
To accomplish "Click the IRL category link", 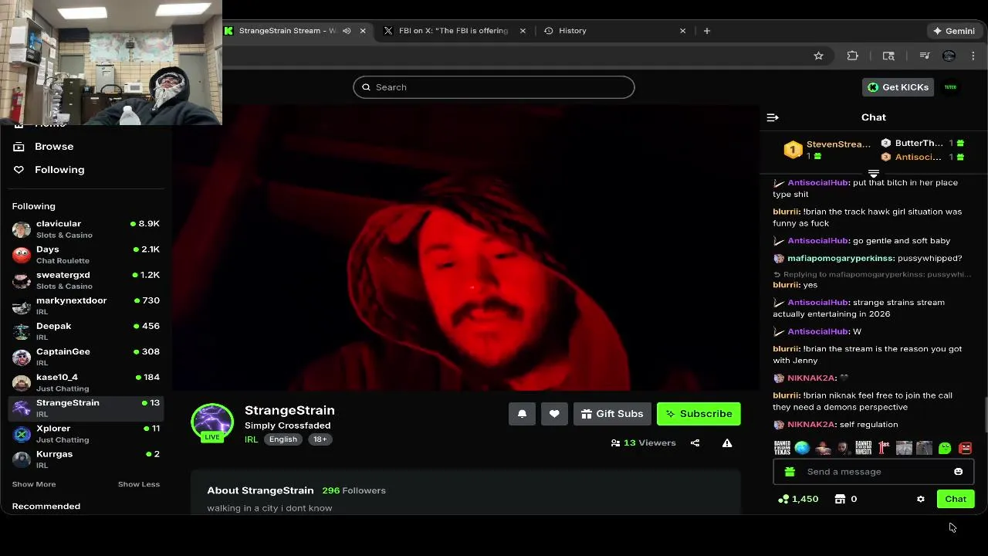I will (x=251, y=439).
